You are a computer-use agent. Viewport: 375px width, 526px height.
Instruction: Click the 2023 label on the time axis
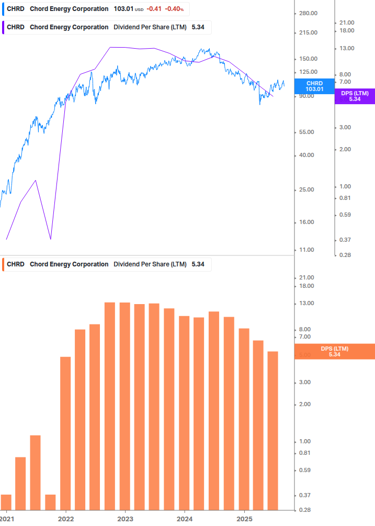coord(125,519)
